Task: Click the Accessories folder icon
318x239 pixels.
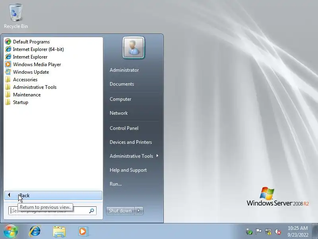Action: (x=8, y=79)
